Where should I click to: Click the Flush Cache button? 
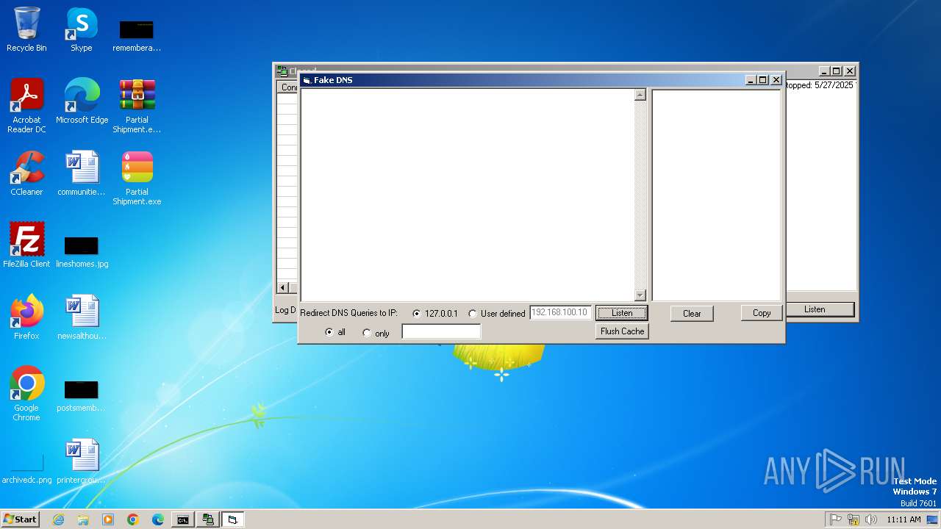pyautogui.click(x=622, y=331)
